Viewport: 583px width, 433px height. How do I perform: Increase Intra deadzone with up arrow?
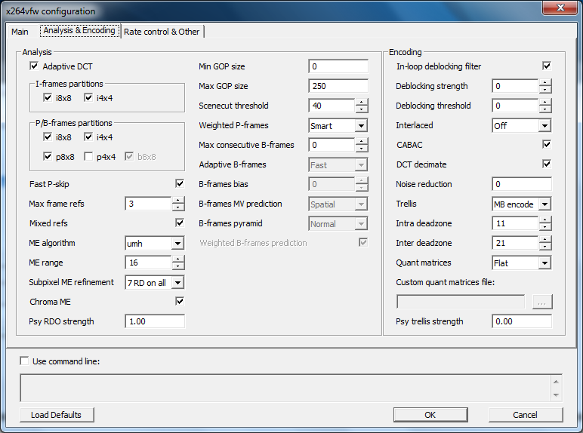[545, 220]
